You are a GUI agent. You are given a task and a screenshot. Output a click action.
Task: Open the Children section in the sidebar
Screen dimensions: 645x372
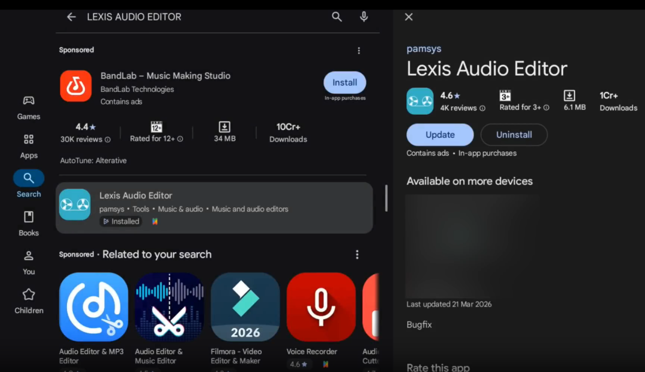29,302
